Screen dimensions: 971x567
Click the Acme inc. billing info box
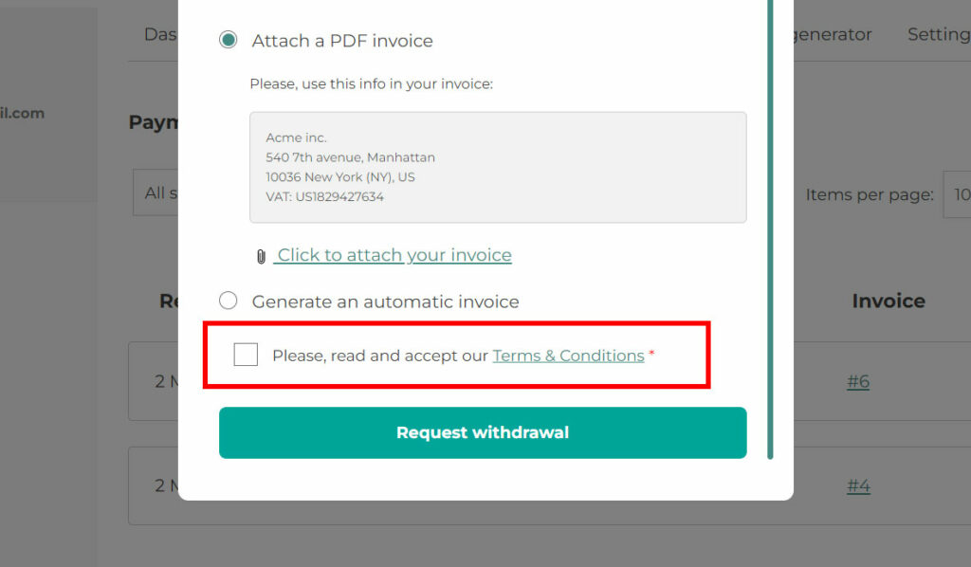tap(498, 167)
